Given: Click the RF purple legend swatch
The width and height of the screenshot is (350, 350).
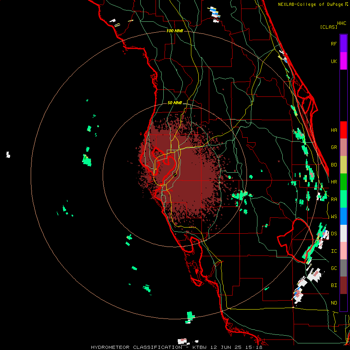Looking at the screenshot, I should pos(343,44).
